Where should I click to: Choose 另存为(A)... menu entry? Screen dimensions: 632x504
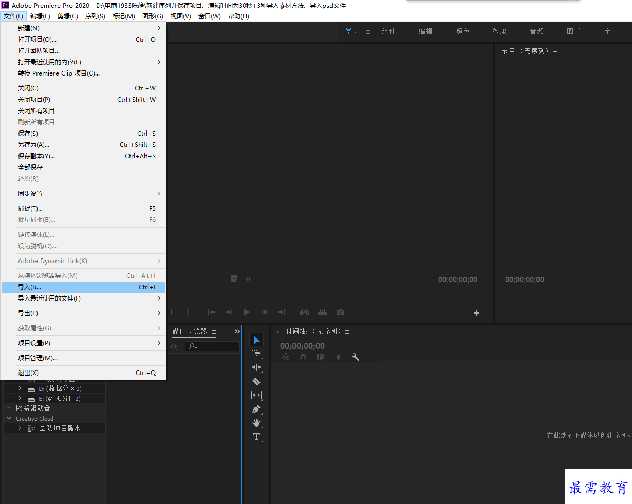(x=84, y=145)
